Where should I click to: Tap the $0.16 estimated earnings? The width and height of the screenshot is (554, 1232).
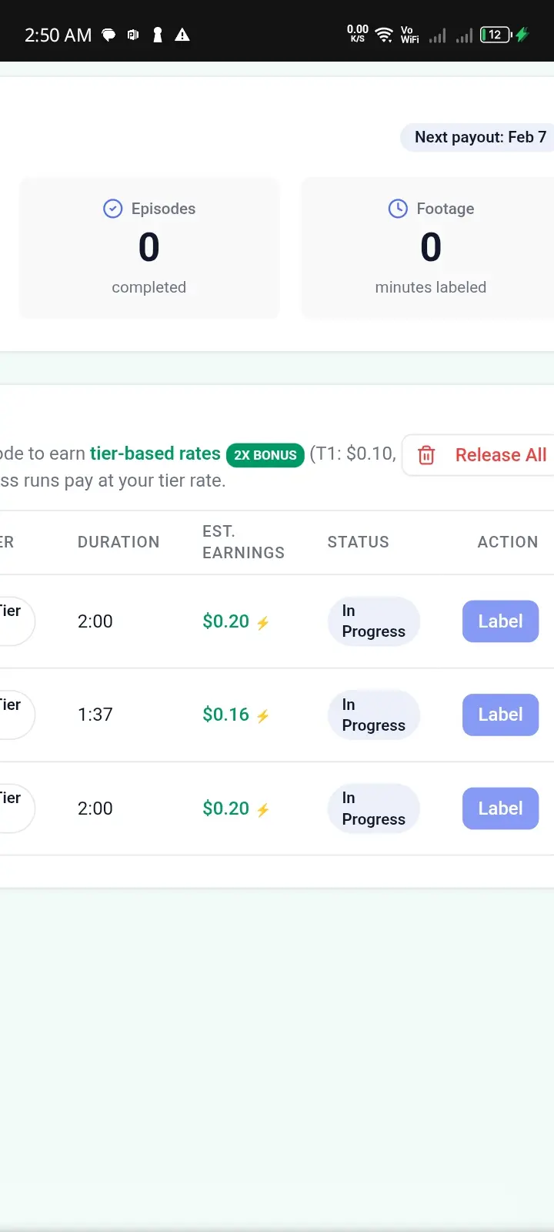[x=225, y=715]
